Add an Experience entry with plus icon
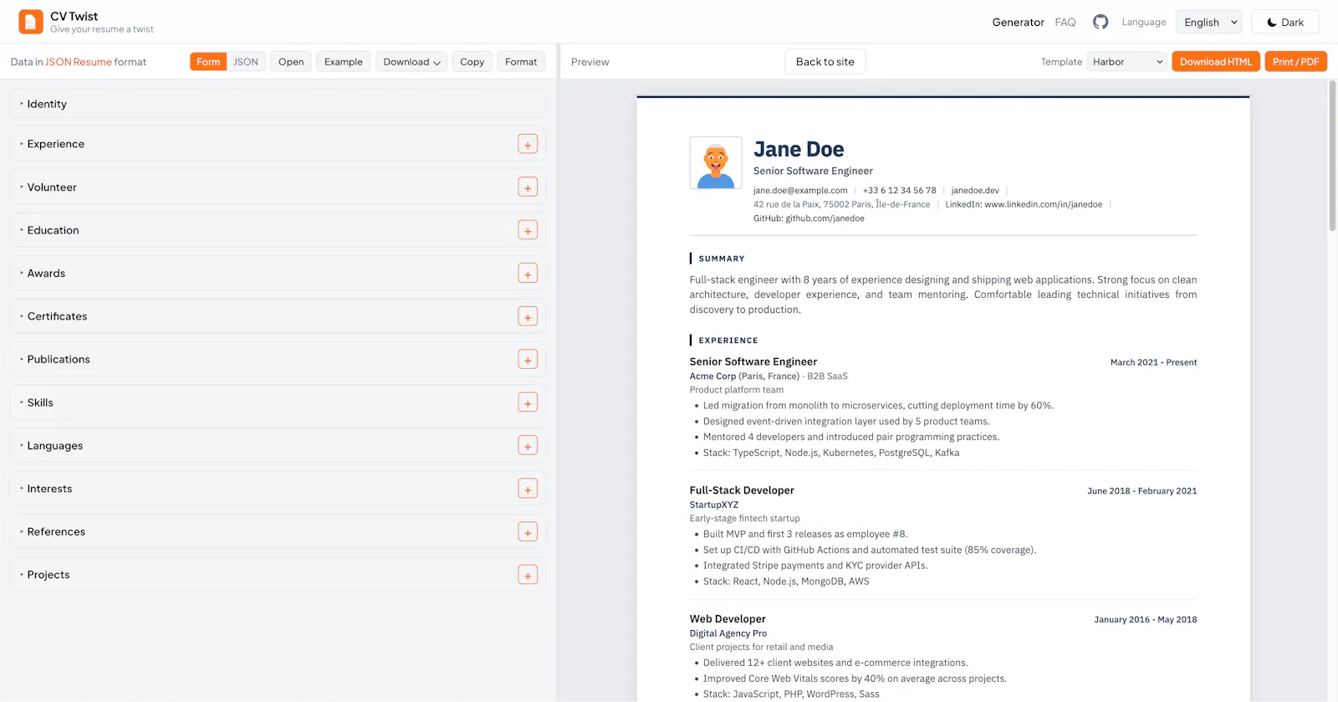 528,145
